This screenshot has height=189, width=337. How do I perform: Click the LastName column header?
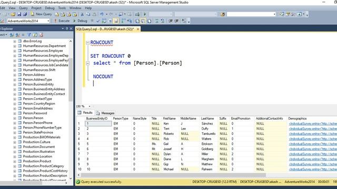[x=207, y=119]
